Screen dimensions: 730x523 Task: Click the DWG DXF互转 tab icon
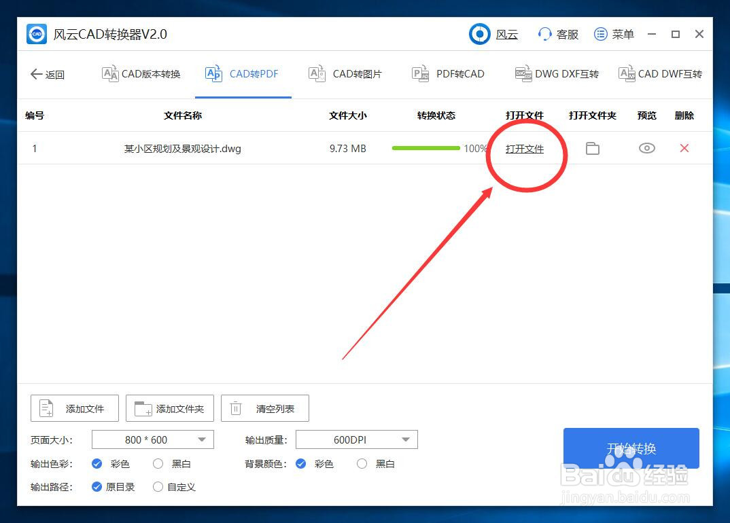[x=524, y=73]
